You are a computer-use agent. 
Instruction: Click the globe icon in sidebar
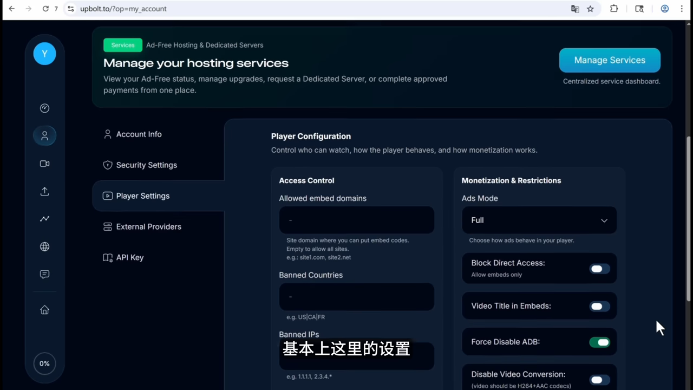point(44,246)
